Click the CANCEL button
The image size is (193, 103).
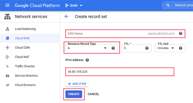pyautogui.click(x=93, y=94)
